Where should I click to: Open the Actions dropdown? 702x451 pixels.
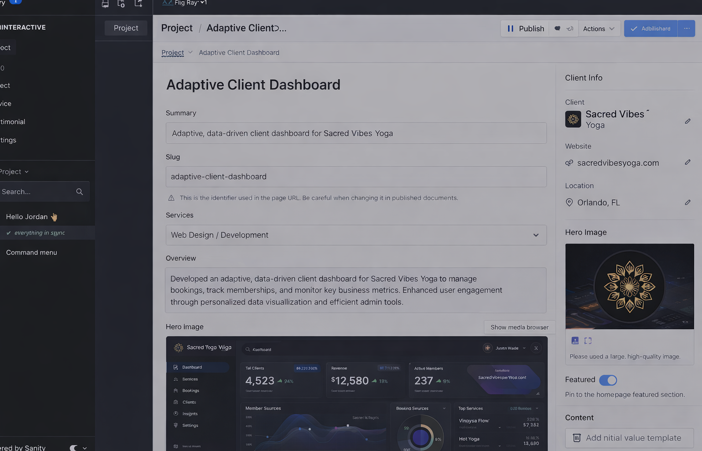[x=599, y=29]
